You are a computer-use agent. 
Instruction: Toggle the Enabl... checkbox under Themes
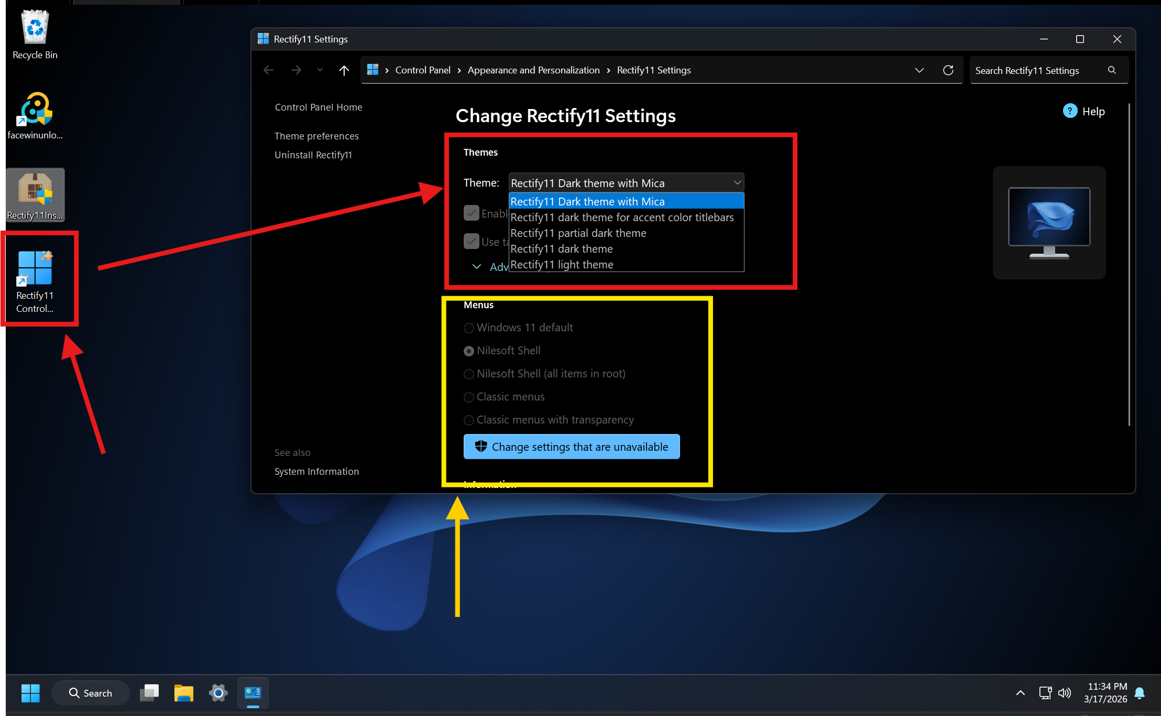click(472, 213)
